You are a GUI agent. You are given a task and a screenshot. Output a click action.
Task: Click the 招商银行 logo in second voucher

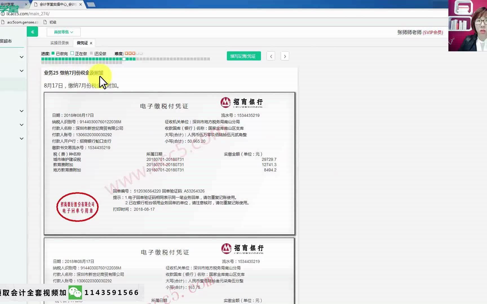pos(243,249)
